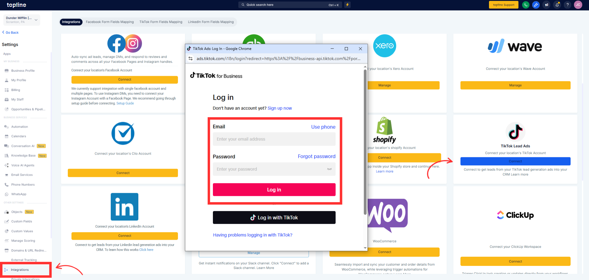Connect the Clio account
Screen dimensions: 589x280
click(x=123, y=173)
